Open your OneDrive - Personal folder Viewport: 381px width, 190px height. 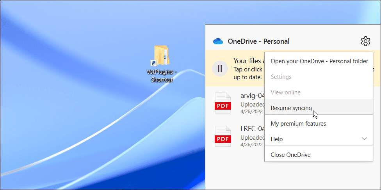[x=319, y=61]
